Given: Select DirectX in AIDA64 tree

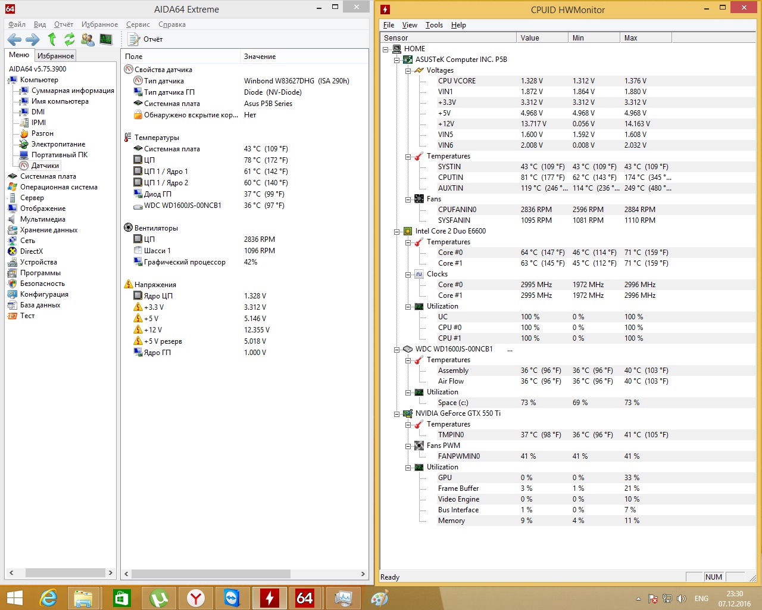Looking at the screenshot, I should pyautogui.click(x=32, y=251).
